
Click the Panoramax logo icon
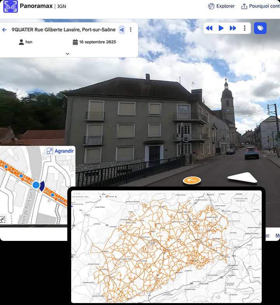[x=10, y=6]
